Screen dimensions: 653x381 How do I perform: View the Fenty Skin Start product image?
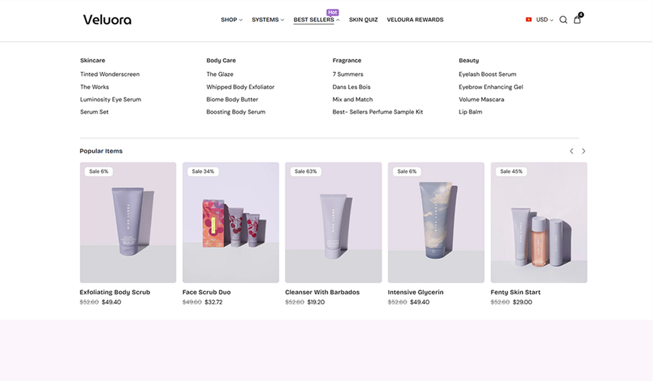539,222
